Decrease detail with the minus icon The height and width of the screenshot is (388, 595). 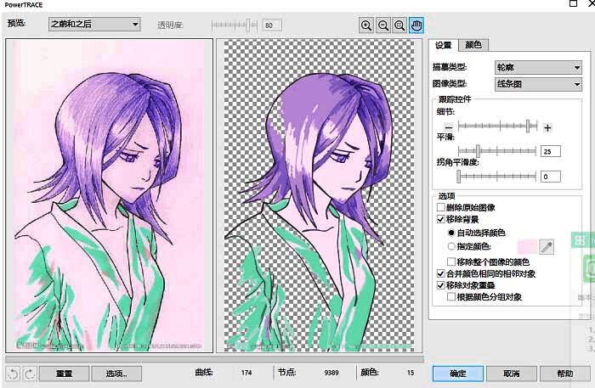pos(449,127)
